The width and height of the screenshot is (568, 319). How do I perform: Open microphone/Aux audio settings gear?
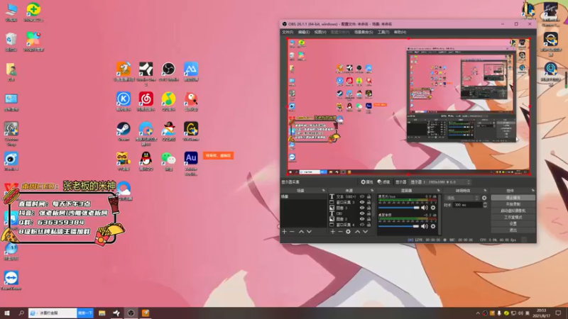point(433,208)
